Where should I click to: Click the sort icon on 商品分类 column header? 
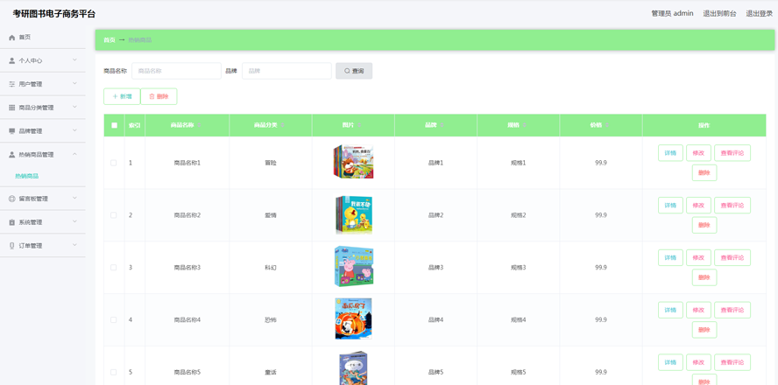[282, 125]
